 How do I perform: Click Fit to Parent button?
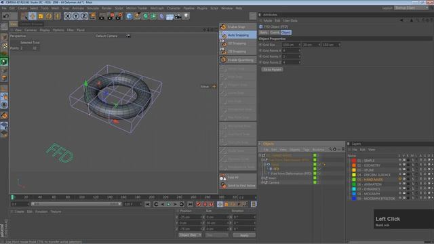(x=272, y=69)
